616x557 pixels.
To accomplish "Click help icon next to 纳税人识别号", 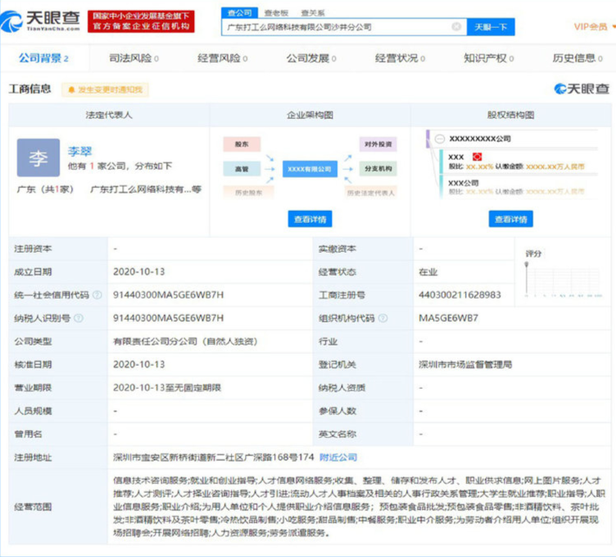I will coord(79,318).
